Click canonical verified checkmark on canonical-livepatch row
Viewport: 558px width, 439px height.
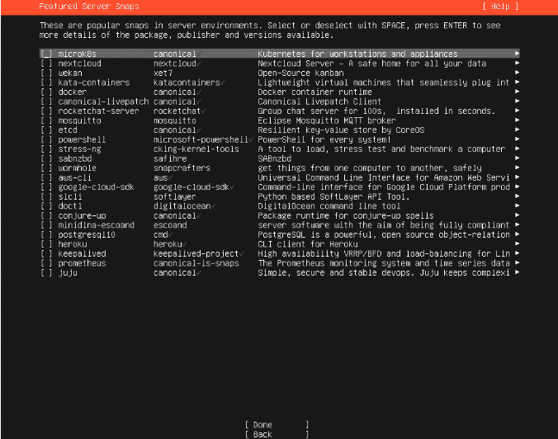pos(199,101)
